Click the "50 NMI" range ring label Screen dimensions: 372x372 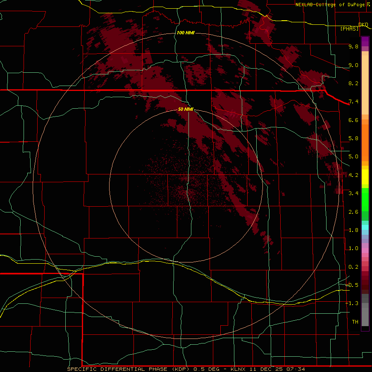[x=186, y=109]
